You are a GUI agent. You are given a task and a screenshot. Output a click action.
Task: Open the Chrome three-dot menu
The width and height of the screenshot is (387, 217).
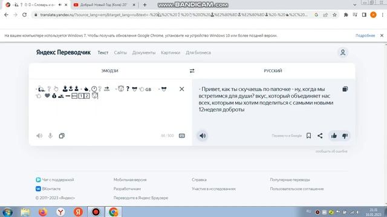tap(382, 14)
